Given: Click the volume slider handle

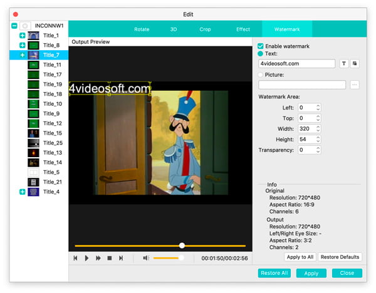Looking at the screenshot, I should pyautogui.click(x=181, y=258).
